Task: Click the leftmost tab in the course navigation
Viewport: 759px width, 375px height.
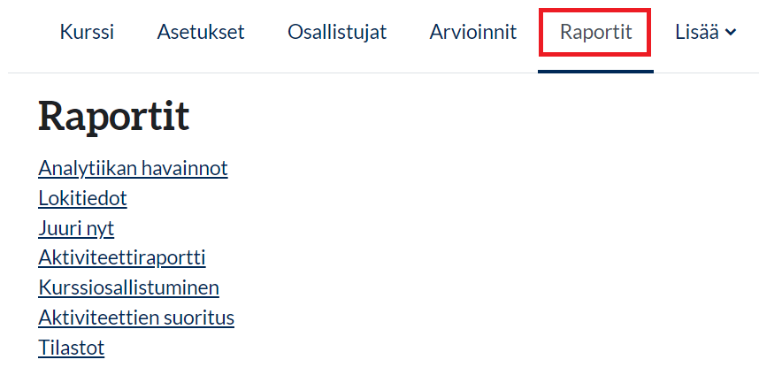Action: click(87, 33)
